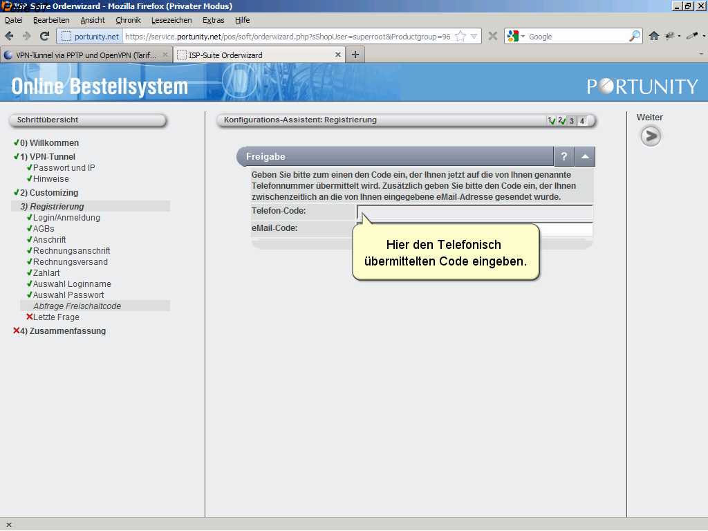Screen dimensions: 708x531
Task: Open the Rechnungsanschrift step
Action: 71,251
